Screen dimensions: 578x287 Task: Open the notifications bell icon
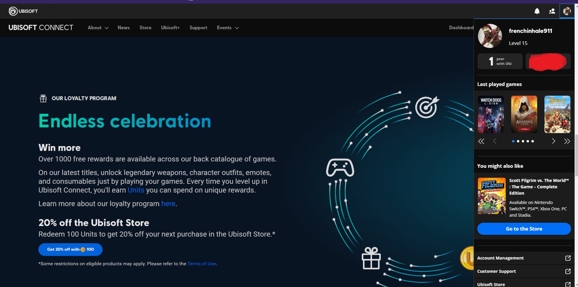[x=537, y=11]
